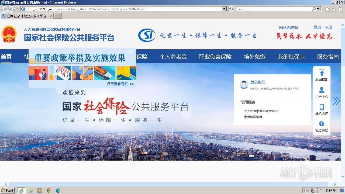Viewport: 345px width, 194px height.
Task: Expand the address bar dropdown
Action: [225, 9]
